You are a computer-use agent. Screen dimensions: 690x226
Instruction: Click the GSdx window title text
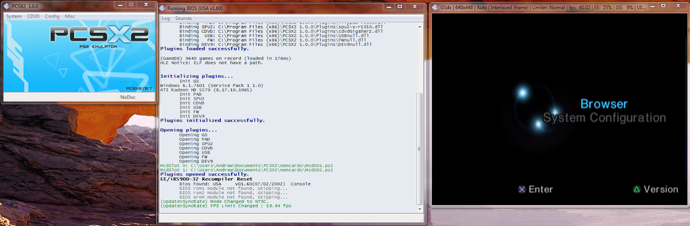tap(543, 7)
